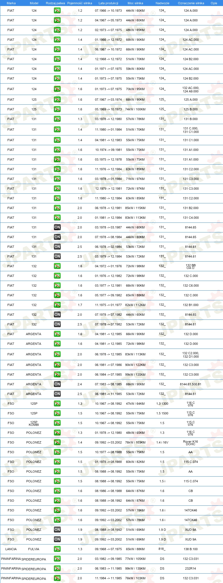Click the LANCIA brand cell
The image size is (223, 583).
[x=11, y=549]
